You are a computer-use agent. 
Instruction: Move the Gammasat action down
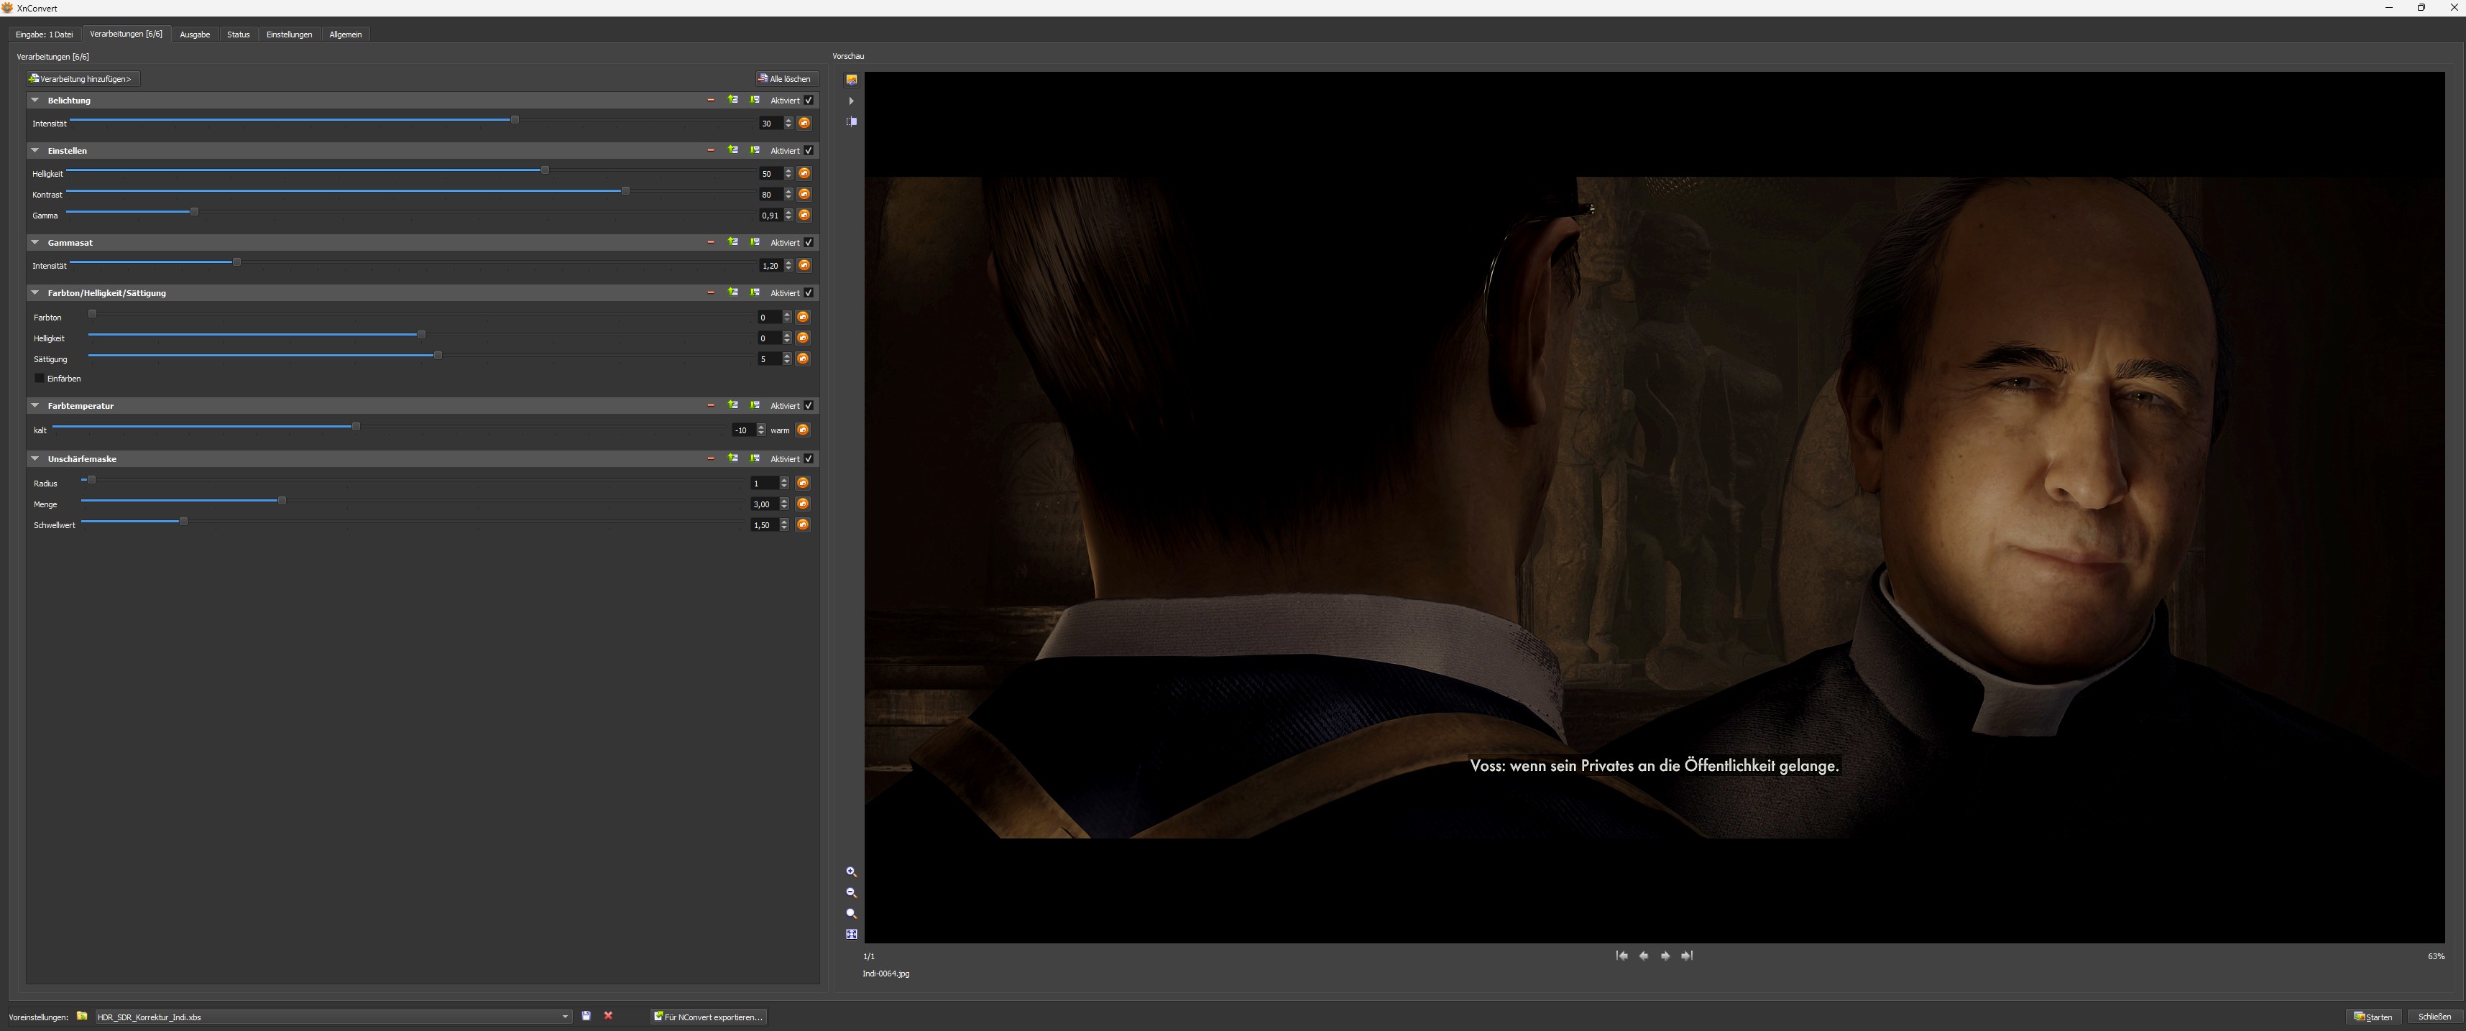[755, 242]
